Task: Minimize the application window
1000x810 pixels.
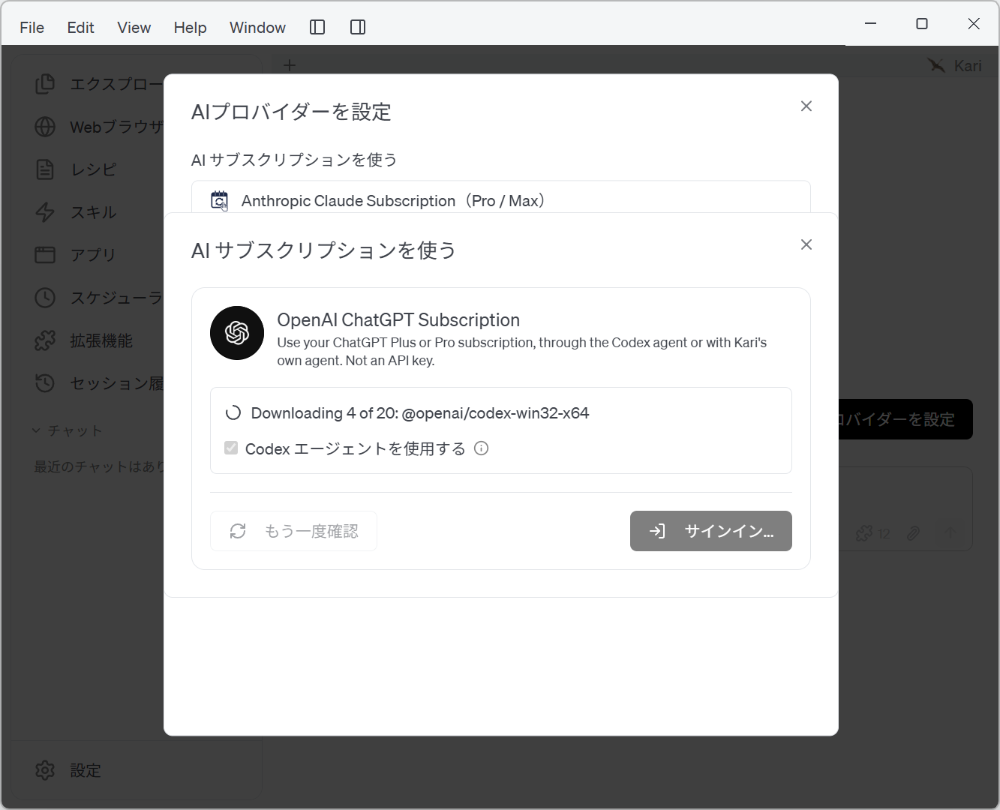Action: [870, 24]
